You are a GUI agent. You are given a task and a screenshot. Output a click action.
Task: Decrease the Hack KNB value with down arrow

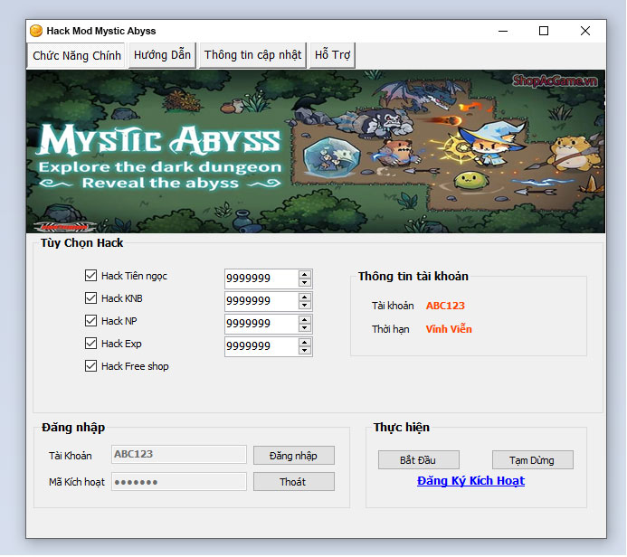pos(305,306)
